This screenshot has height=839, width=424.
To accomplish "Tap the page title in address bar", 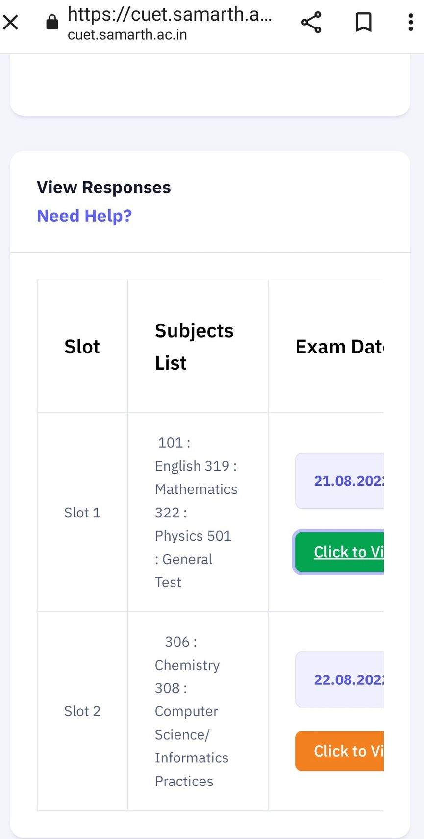I will [x=169, y=15].
